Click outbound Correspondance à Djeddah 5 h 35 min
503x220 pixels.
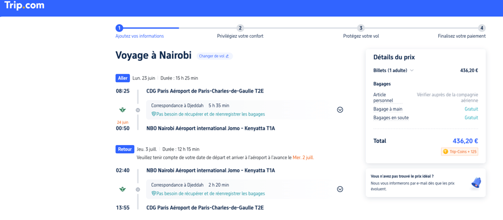pos(190,106)
